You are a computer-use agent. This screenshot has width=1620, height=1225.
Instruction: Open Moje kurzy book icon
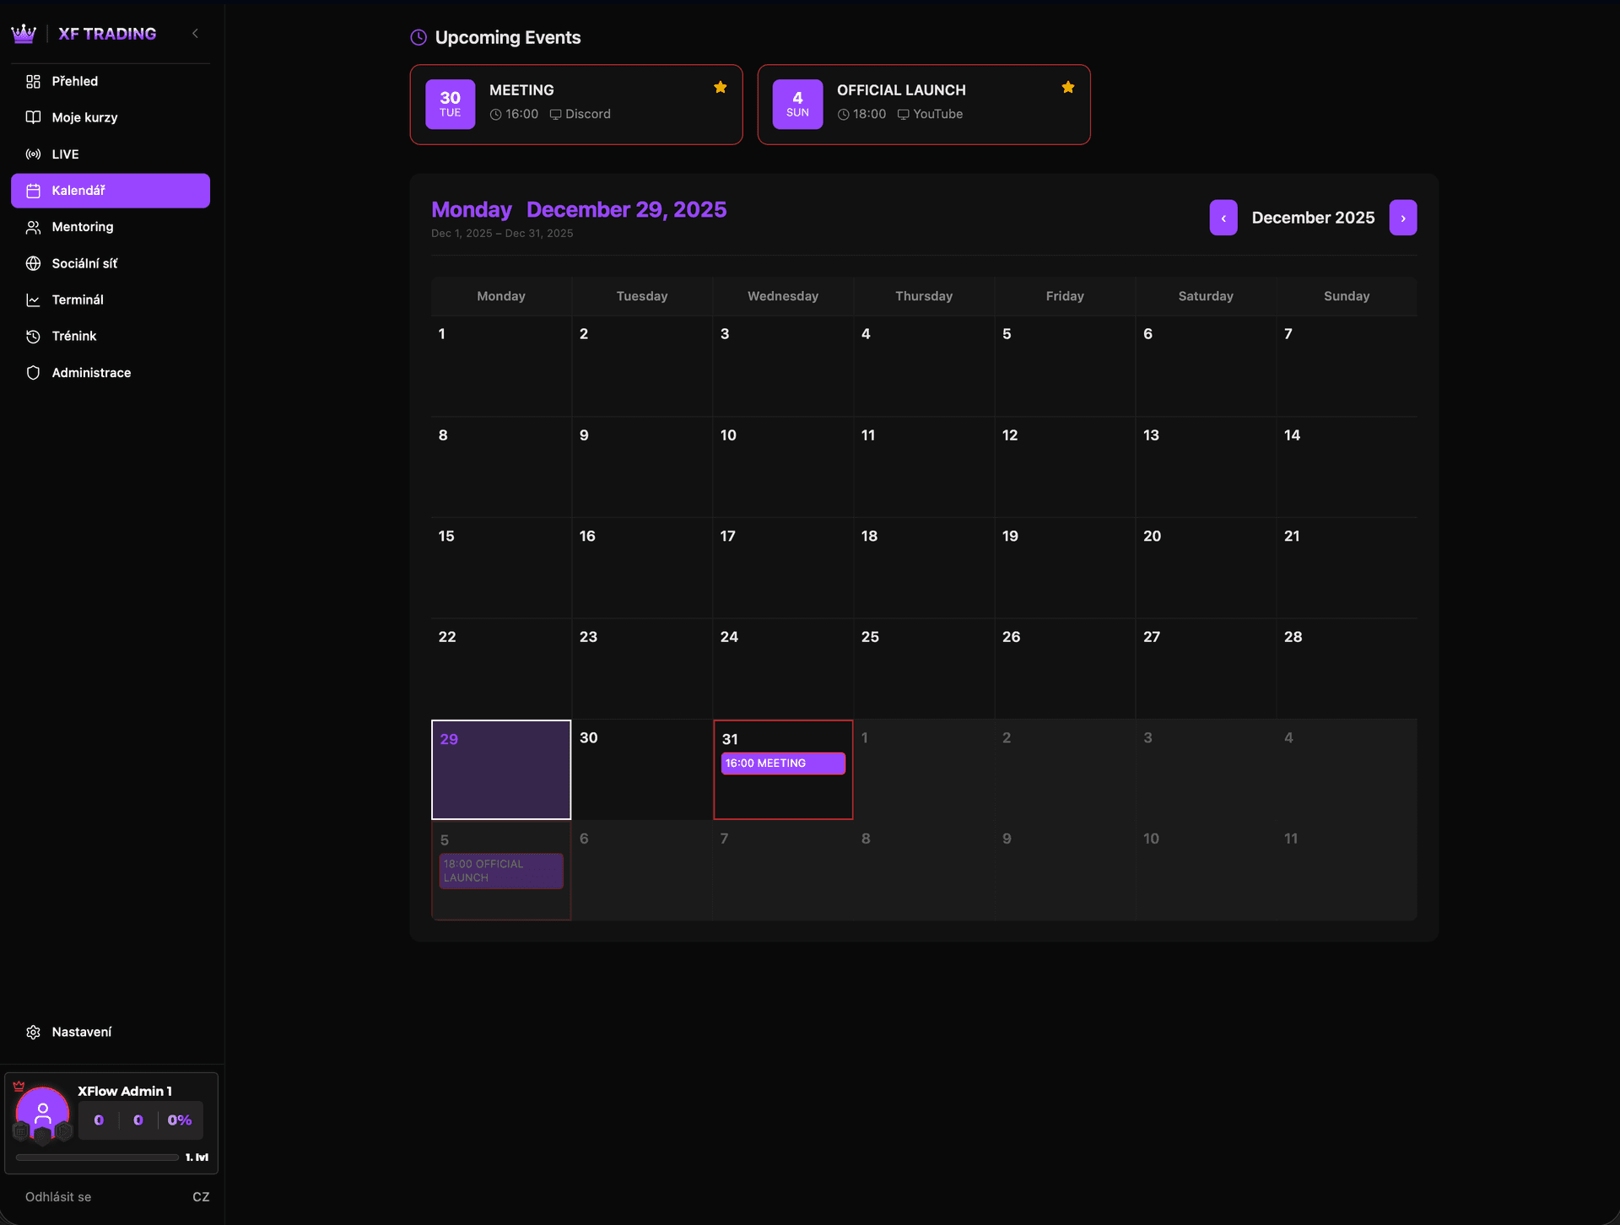click(x=33, y=118)
